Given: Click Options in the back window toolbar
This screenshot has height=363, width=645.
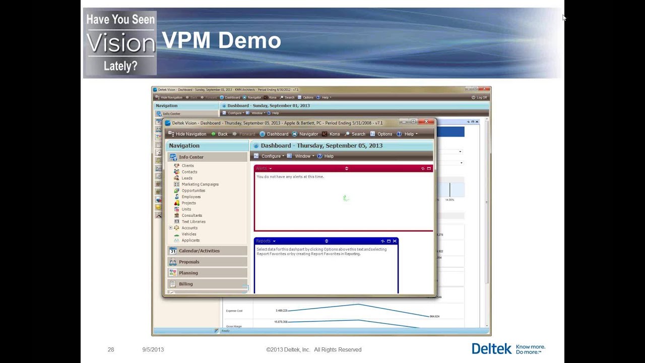Looking at the screenshot, I should tap(306, 97).
